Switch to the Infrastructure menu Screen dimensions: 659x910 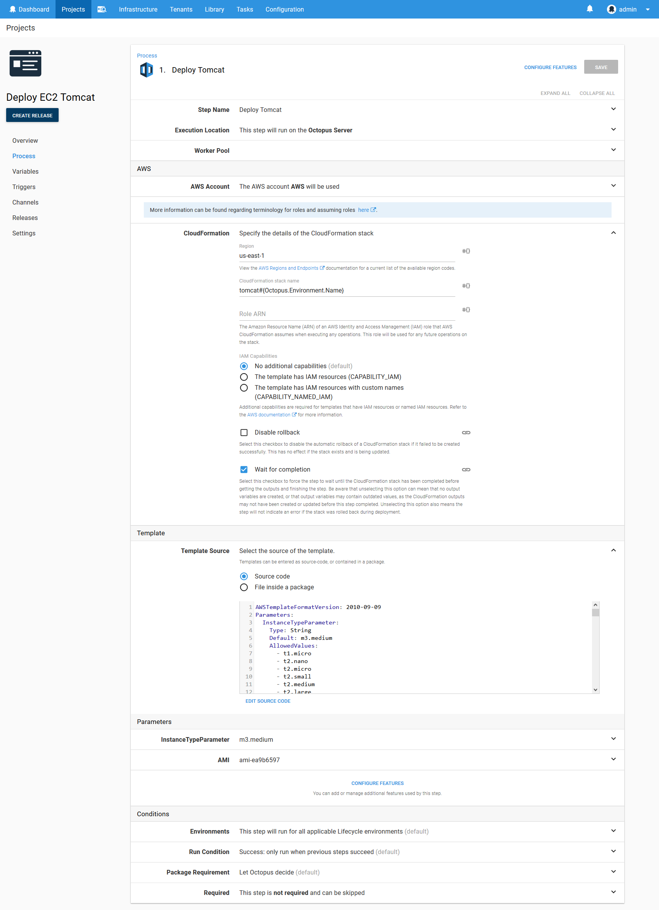(138, 9)
